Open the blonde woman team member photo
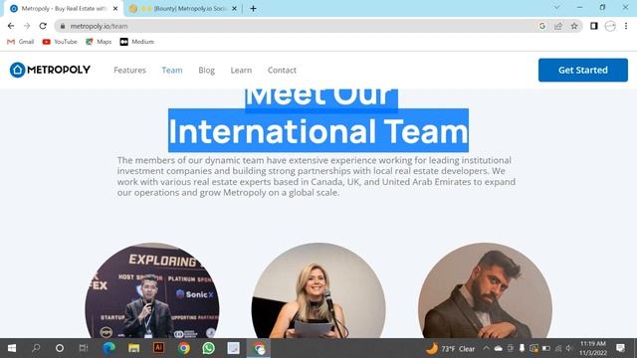The width and height of the screenshot is (637, 358). pyautogui.click(x=318, y=290)
